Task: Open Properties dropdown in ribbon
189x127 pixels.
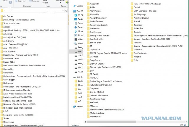Action: (x=60, y=2)
